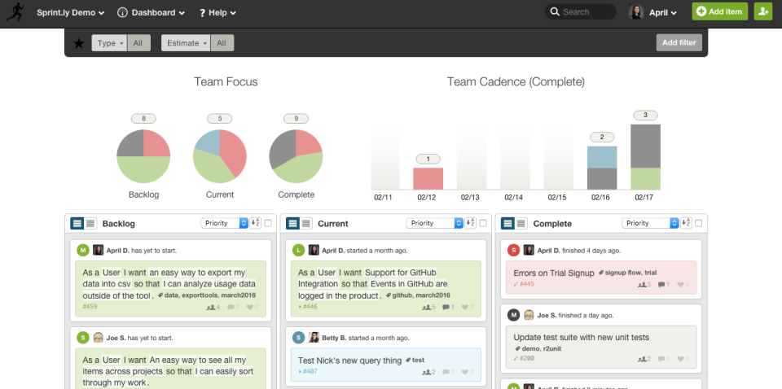This screenshot has width=782, height=389.
Task: Click the green segment of 02/17 bar
Action: coord(645,178)
